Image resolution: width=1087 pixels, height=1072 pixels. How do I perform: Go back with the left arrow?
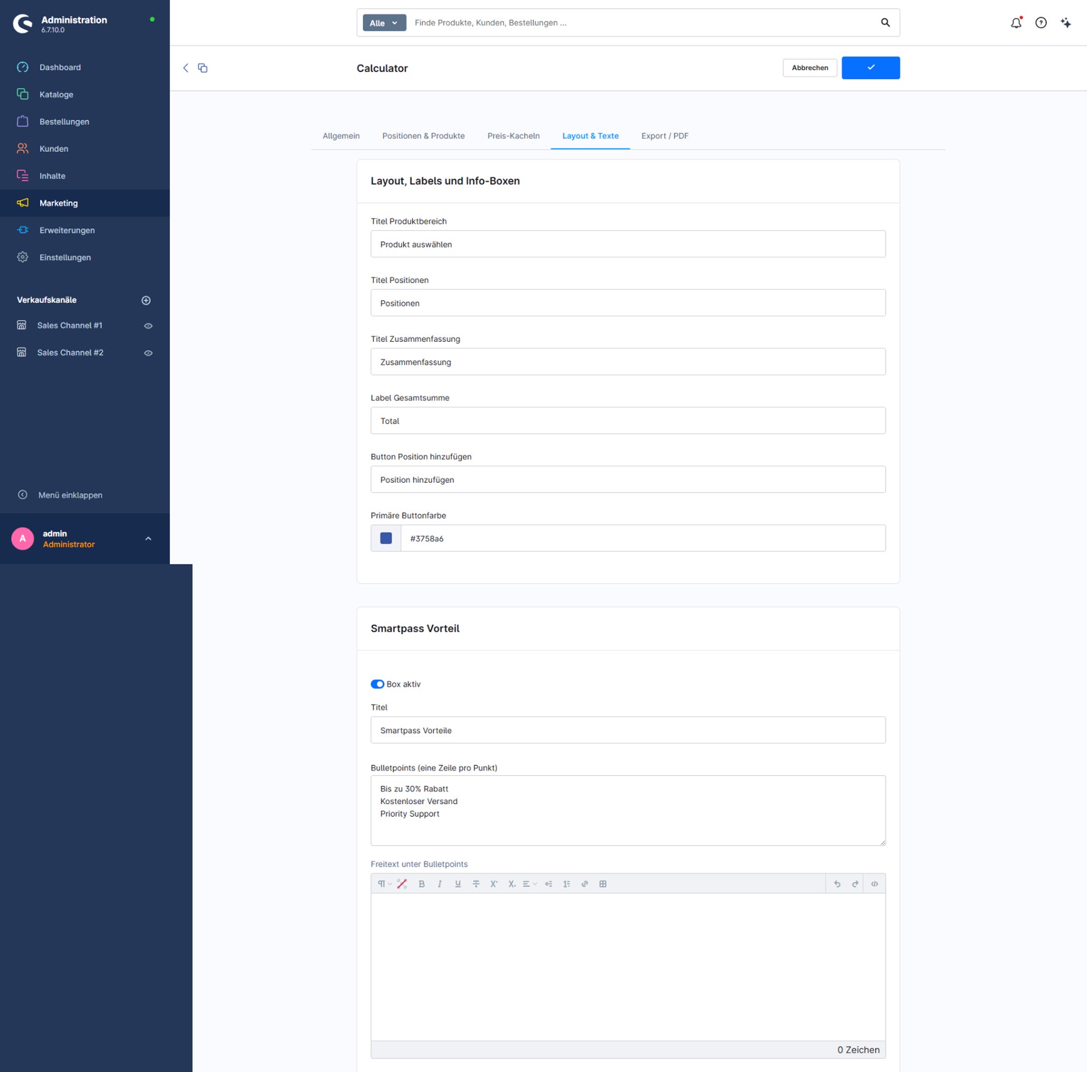pyautogui.click(x=186, y=68)
